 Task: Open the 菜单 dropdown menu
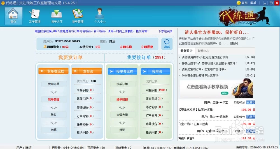(x=253, y=3)
